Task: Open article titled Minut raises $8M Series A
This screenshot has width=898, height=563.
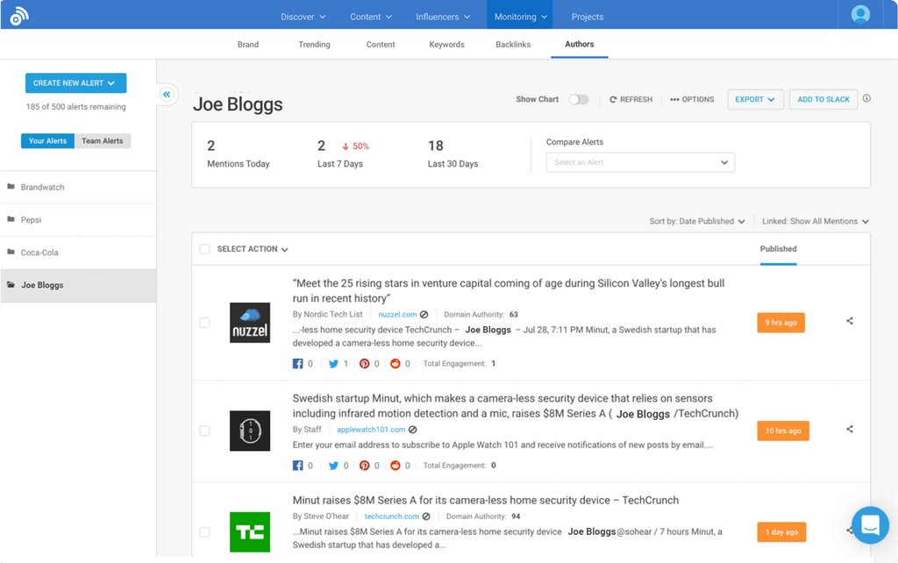Action: tap(486, 500)
